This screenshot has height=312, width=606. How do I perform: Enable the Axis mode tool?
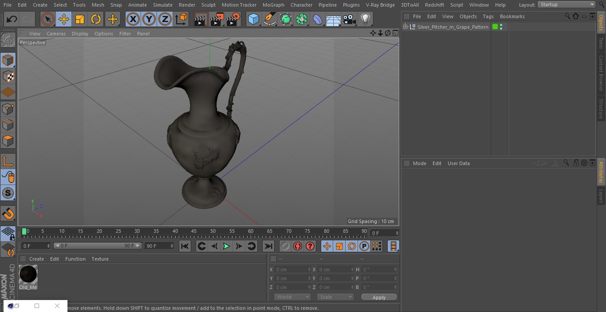8,161
